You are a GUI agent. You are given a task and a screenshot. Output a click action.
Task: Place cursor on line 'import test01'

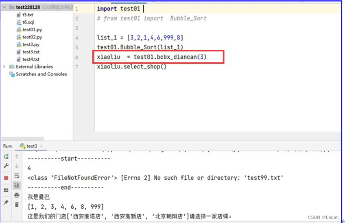(x=118, y=9)
